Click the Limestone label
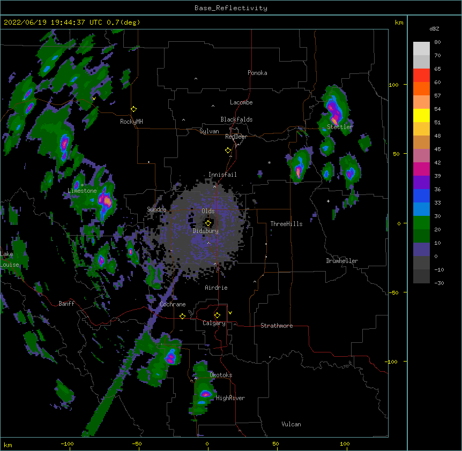 pos(82,191)
